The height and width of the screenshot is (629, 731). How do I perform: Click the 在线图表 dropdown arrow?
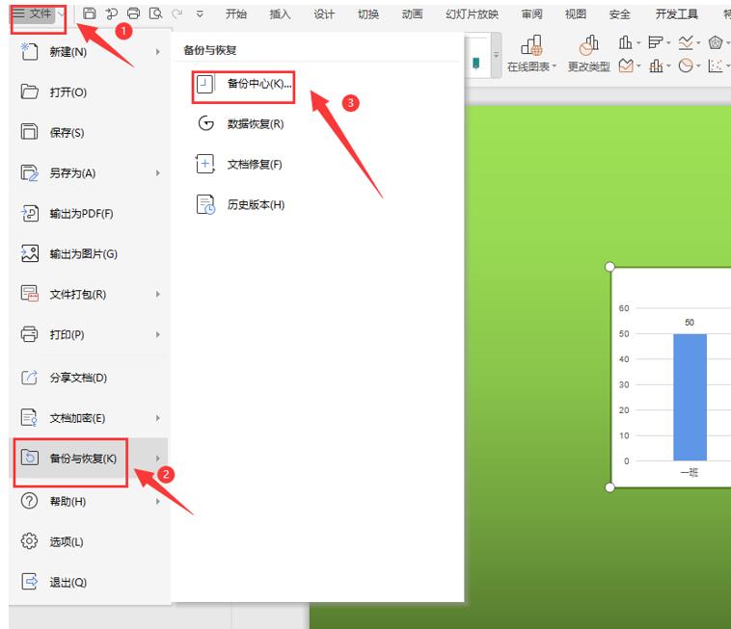click(554, 66)
